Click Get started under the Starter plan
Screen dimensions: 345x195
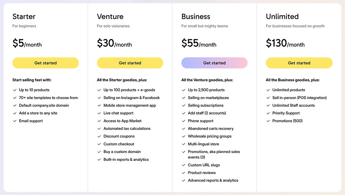point(45,63)
